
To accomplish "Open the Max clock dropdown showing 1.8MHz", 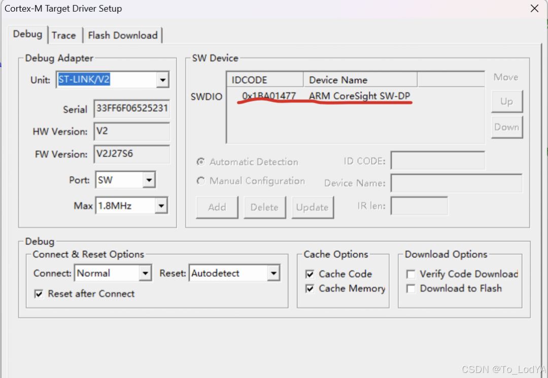I will (x=161, y=205).
